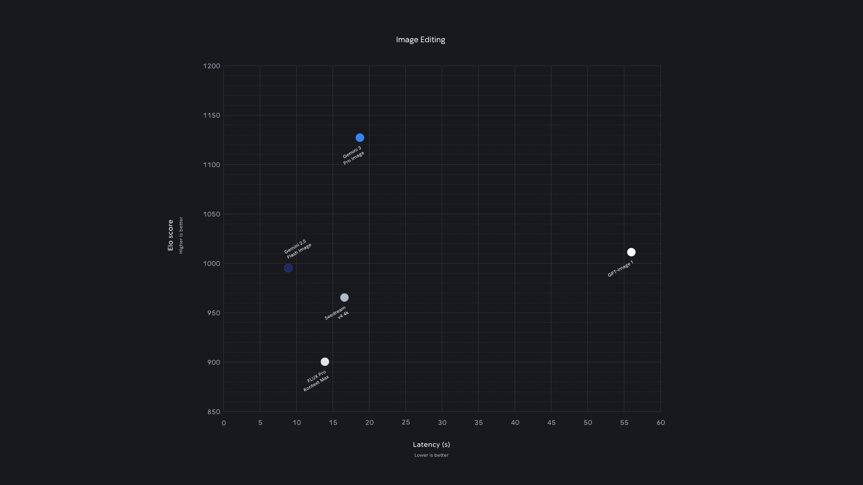Click the Latency (s) axis label
This screenshot has width=863, height=485.
(x=431, y=445)
